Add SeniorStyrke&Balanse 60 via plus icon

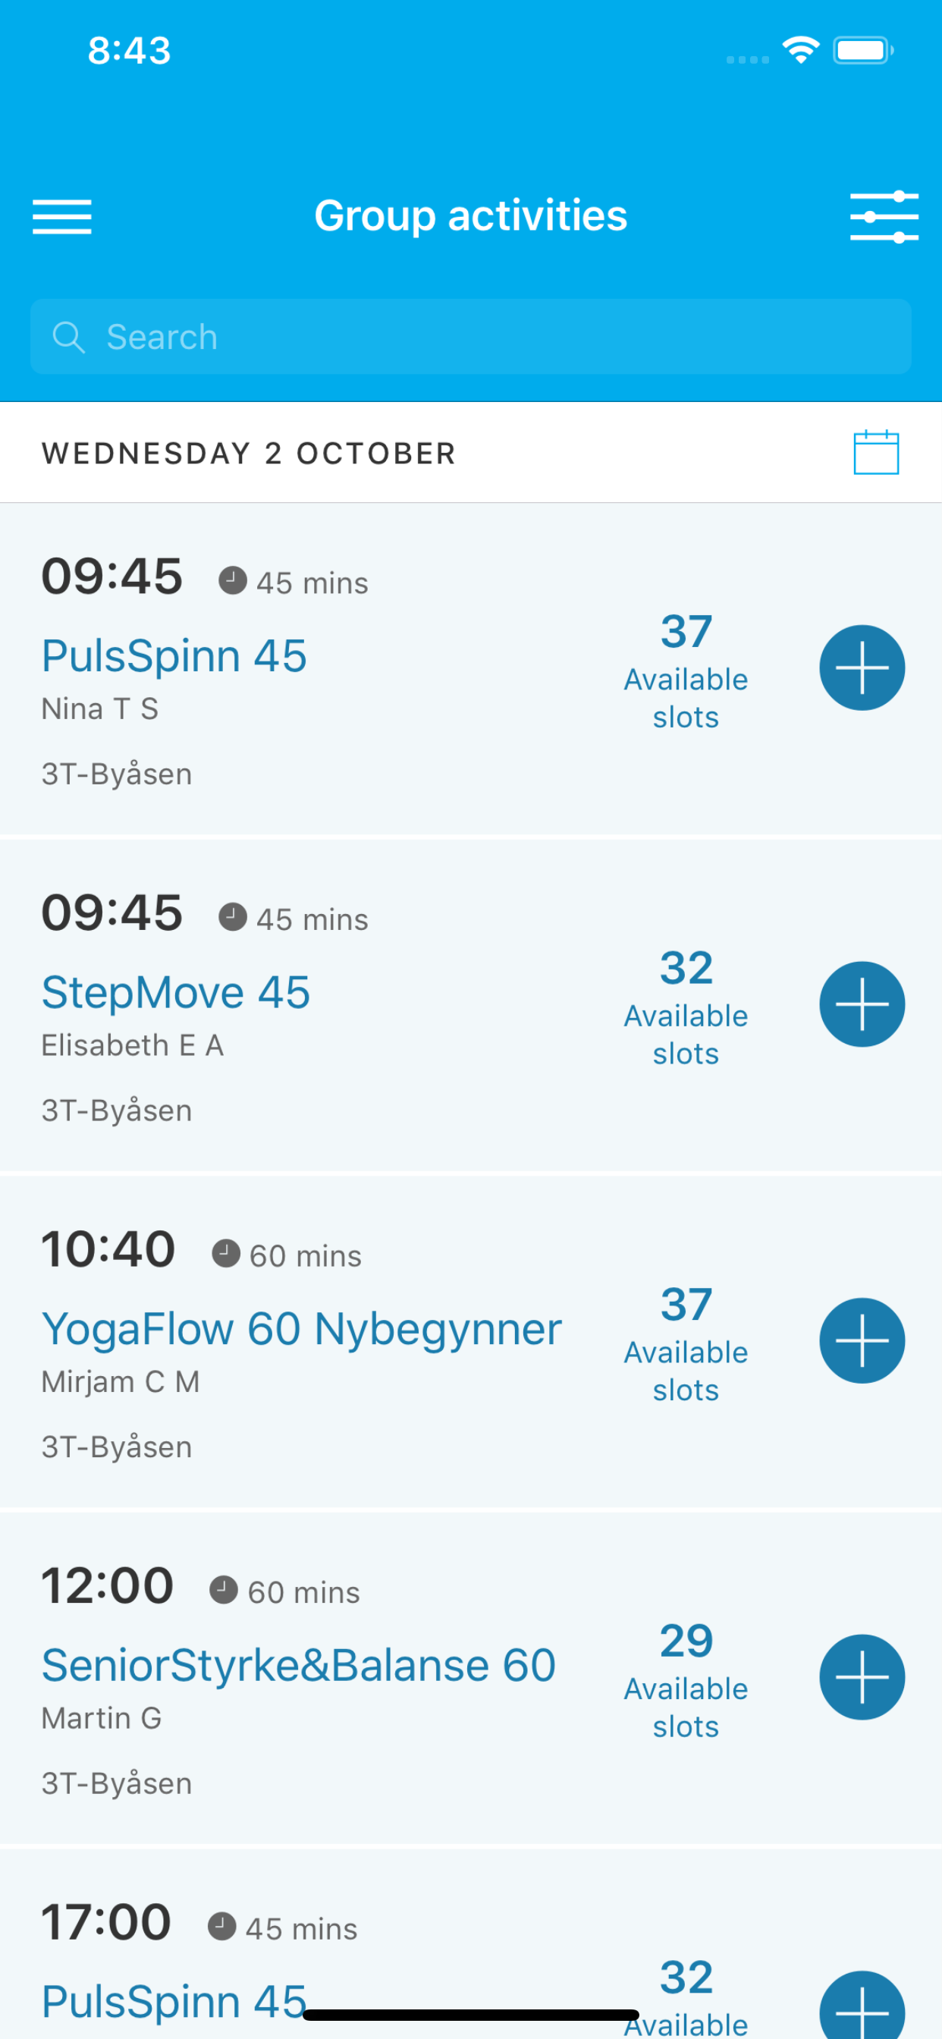[x=862, y=1676]
